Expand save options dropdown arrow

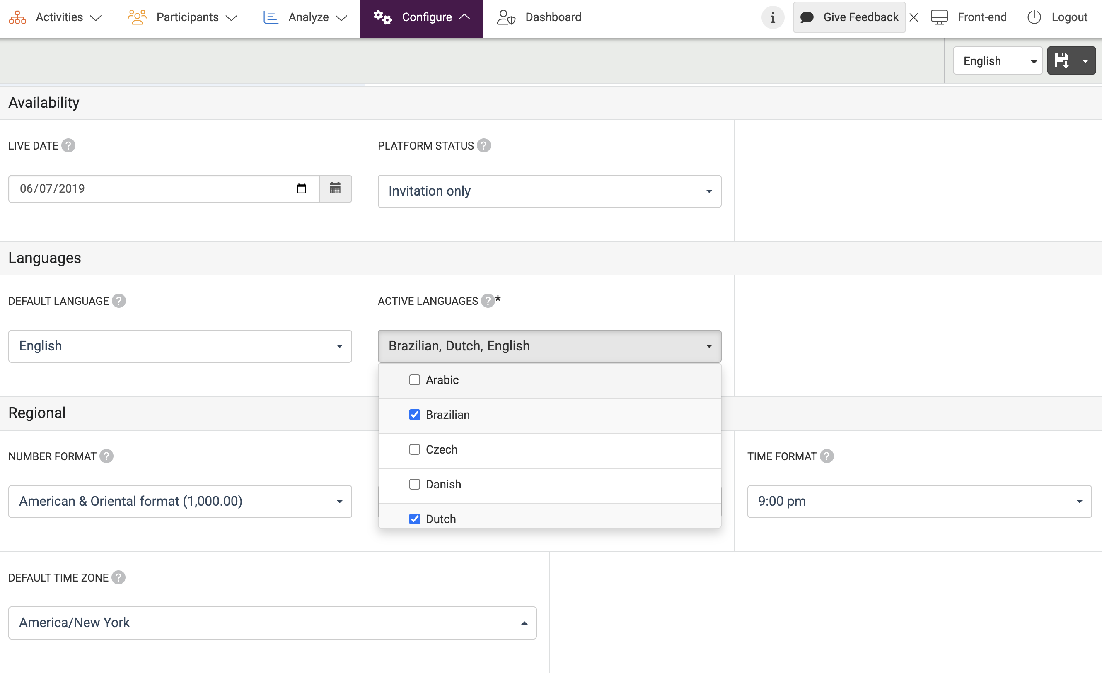[x=1085, y=61]
